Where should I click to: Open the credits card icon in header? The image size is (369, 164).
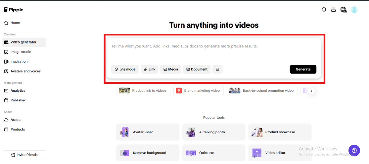tap(333, 10)
